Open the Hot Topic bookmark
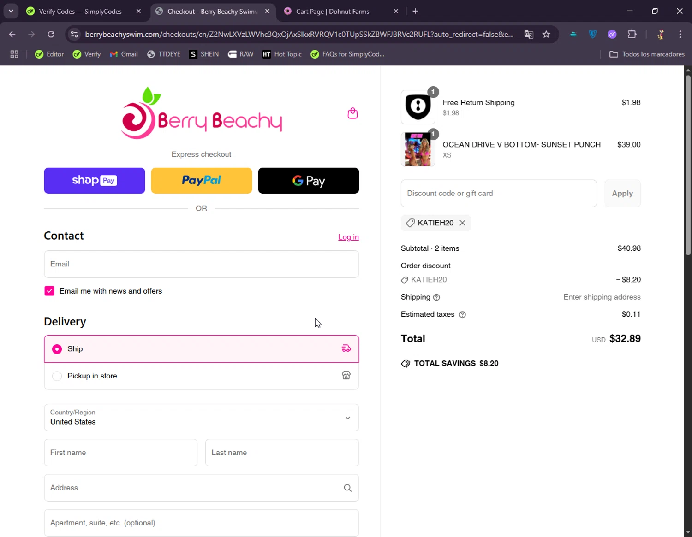 click(282, 54)
